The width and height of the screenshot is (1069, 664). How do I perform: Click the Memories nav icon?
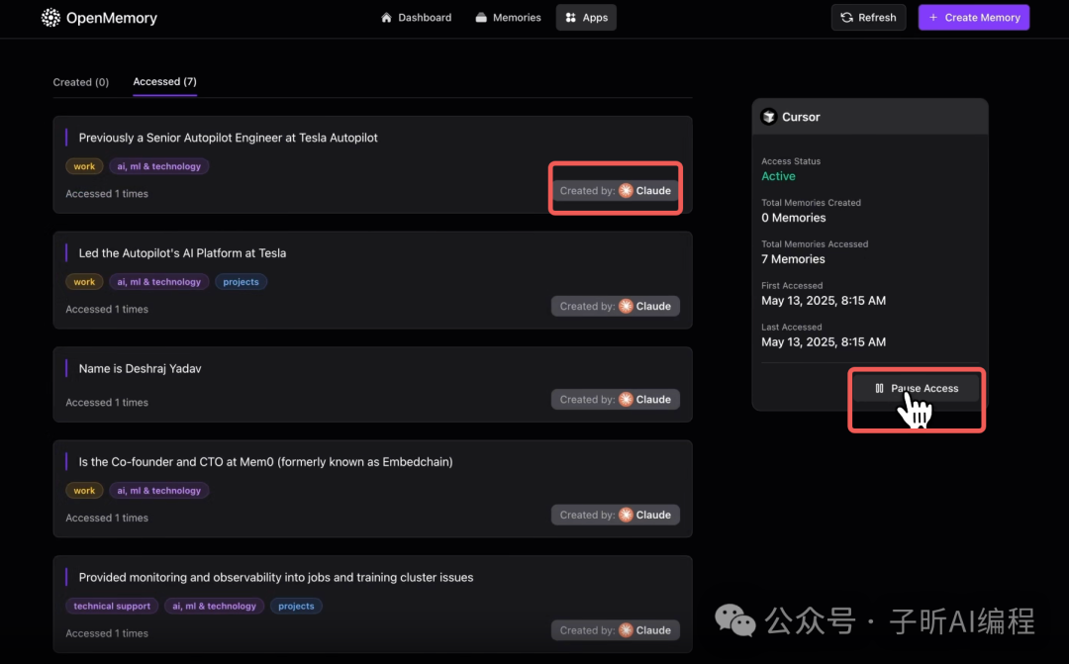481,18
